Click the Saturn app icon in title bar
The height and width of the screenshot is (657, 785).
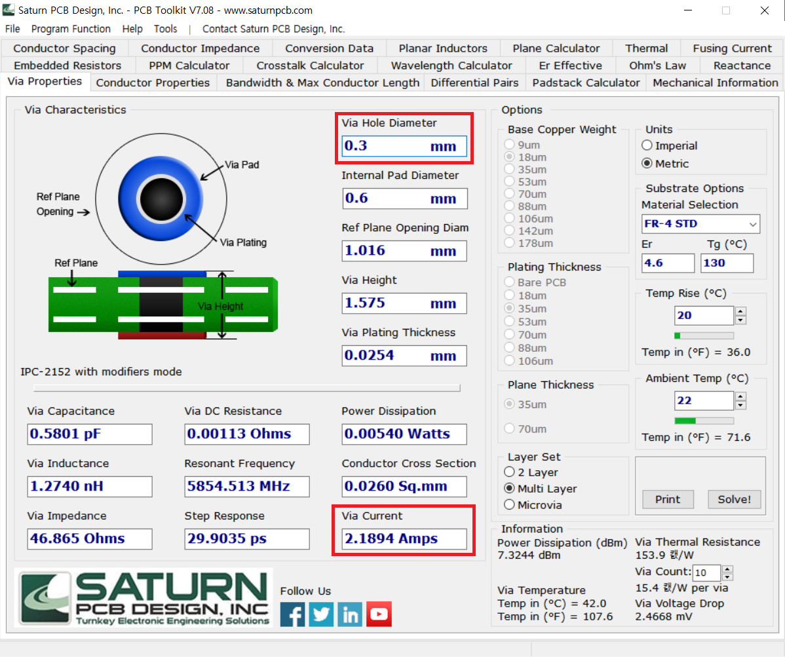pyautogui.click(x=9, y=10)
